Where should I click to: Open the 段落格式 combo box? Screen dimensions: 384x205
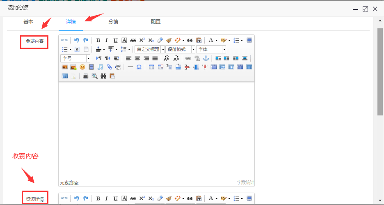[x=181, y=49]
